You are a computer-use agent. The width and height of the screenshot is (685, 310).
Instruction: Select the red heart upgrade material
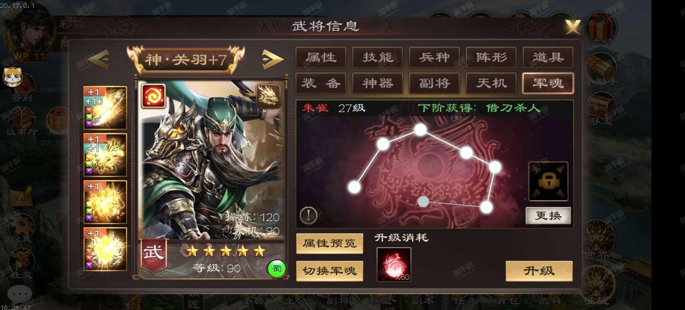pos(394,264)
